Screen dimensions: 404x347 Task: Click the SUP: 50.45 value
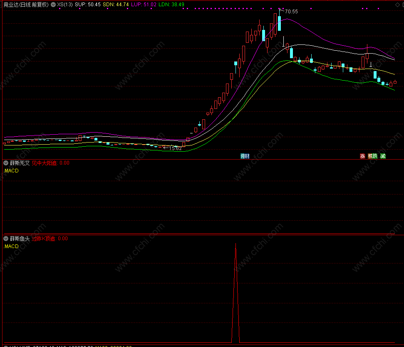click(88, 5)
